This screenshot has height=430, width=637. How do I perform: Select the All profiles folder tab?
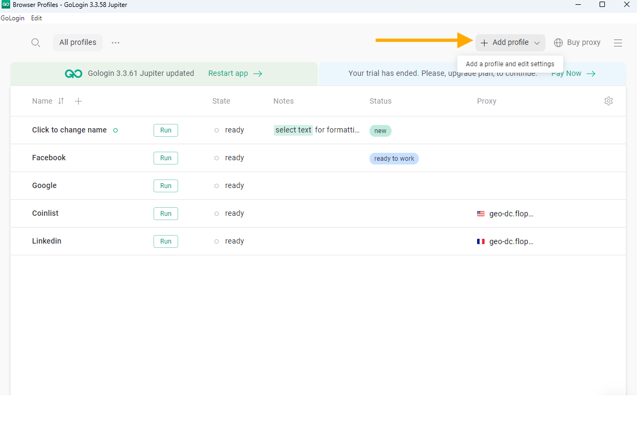coord(78,43)
